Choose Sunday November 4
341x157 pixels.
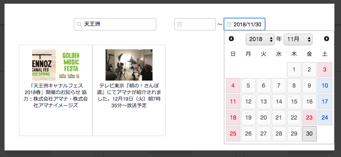pyautogui.click(x=233, y=85)
